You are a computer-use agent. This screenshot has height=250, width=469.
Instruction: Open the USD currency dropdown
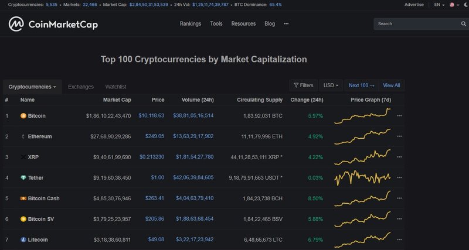click(x=331, y=85)
